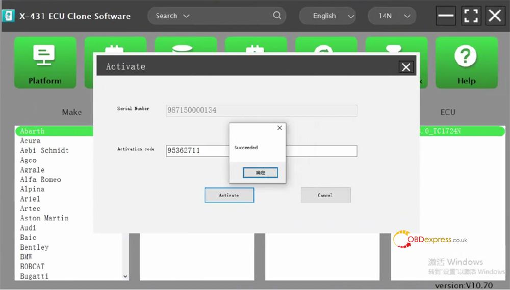Open the 14N dropdown
Image resolution: width=510 pixels, height=290 pixels.
click(392, 16)
